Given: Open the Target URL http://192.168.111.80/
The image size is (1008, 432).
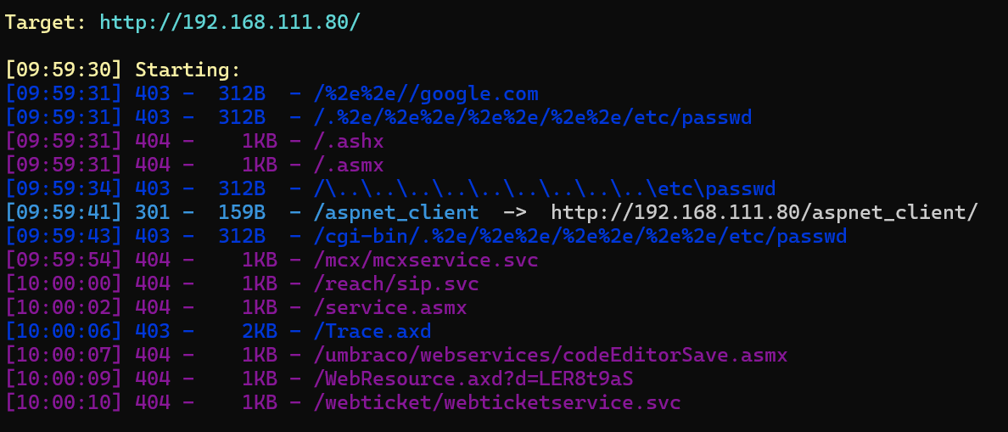Looking at the screenshot, I should point(230,22).
